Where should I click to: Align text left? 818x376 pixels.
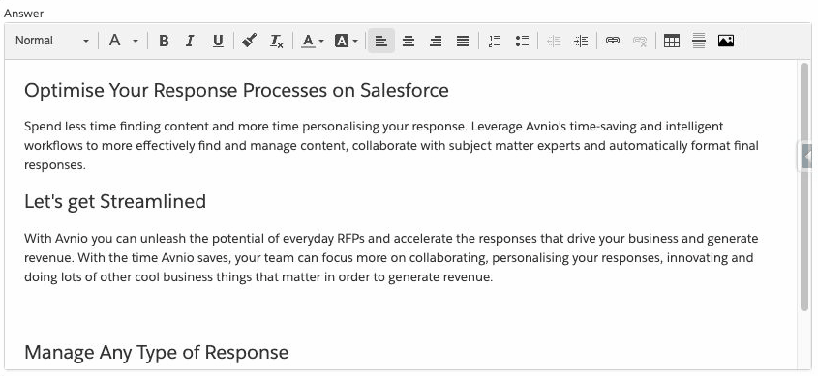tap(381, 41)
